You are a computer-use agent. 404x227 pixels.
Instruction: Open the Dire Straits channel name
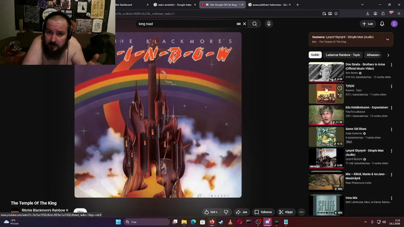click(x=352, y=73)
